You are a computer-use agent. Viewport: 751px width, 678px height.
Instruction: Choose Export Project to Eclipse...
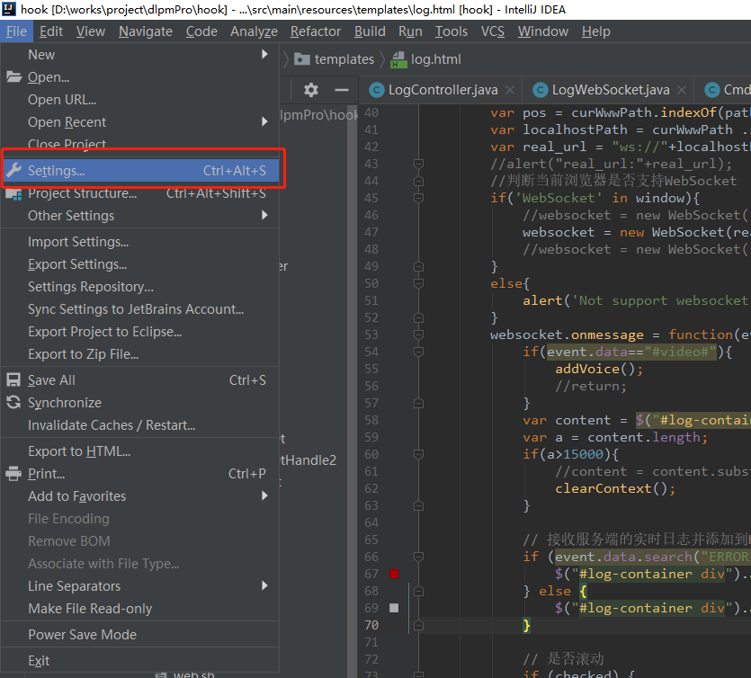139,331
